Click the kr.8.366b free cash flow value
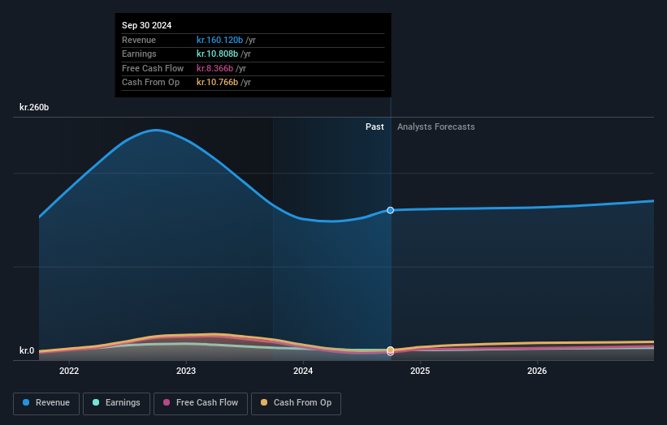667x425 pixels. tap(214, 68)
